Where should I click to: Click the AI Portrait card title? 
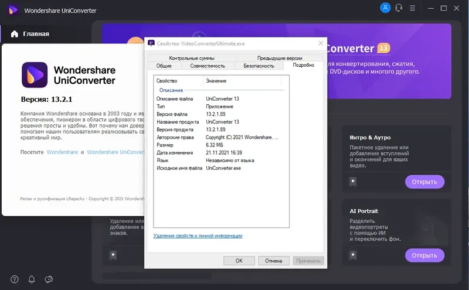pyautogui.click(x=363, y=211)
